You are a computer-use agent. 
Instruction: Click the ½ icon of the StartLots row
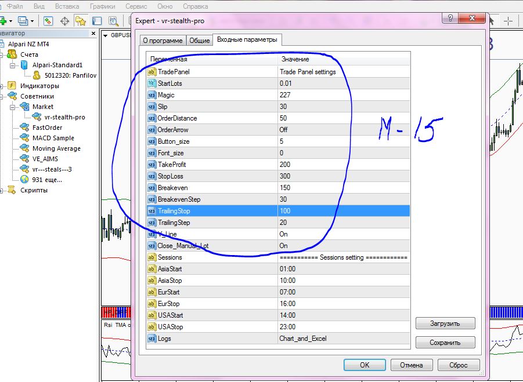pyautogui.click(x=152, y=83)
